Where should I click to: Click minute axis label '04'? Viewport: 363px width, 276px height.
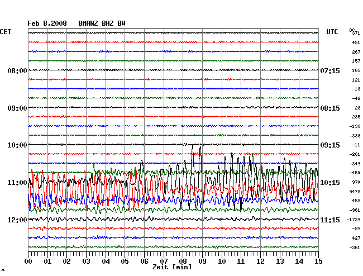point(106,261)
